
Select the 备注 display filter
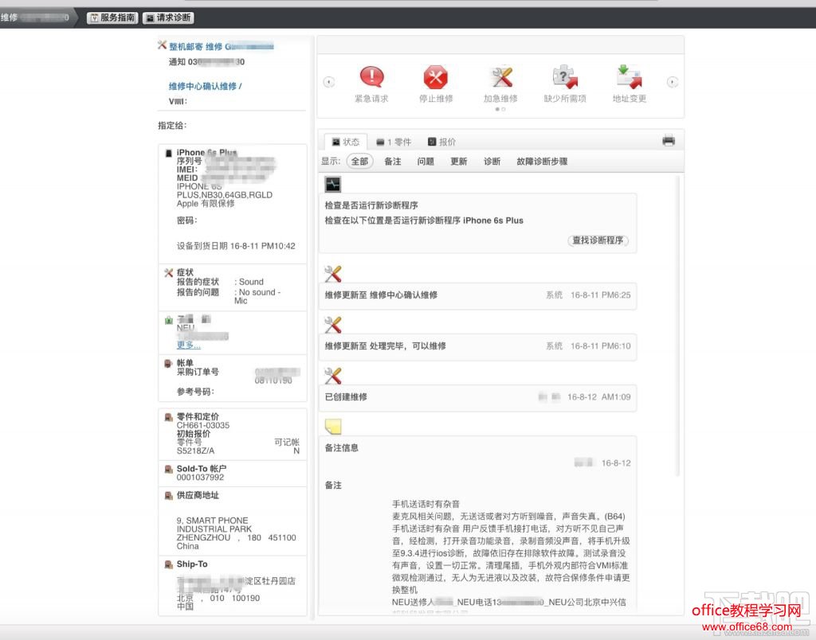coord(393,162)
